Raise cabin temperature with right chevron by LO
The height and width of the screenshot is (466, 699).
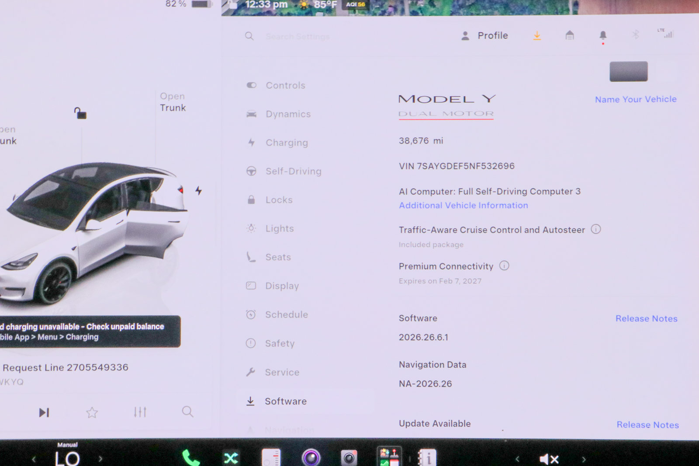(x=100, y=459)
